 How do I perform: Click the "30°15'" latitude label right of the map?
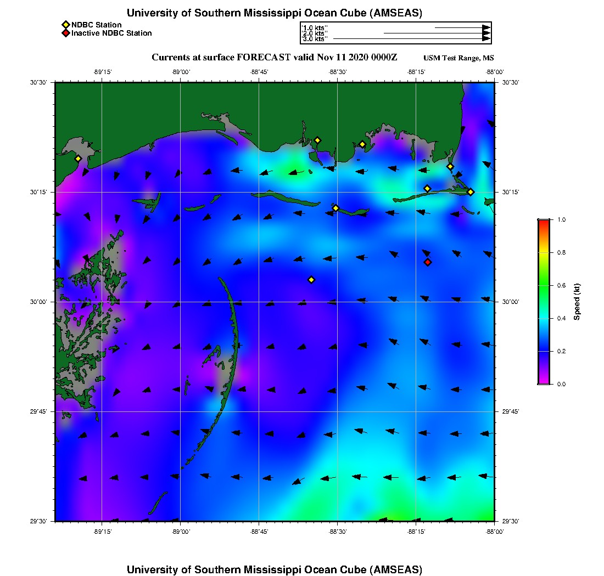511,192
